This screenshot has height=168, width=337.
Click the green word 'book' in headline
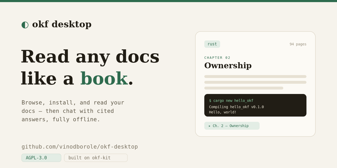104,78
